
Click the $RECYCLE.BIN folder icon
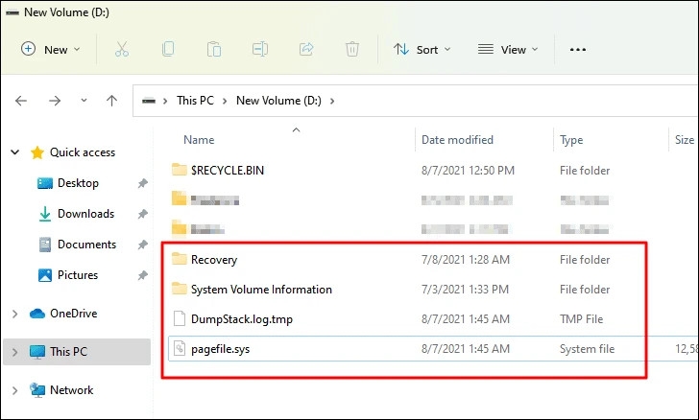(180, 170)
